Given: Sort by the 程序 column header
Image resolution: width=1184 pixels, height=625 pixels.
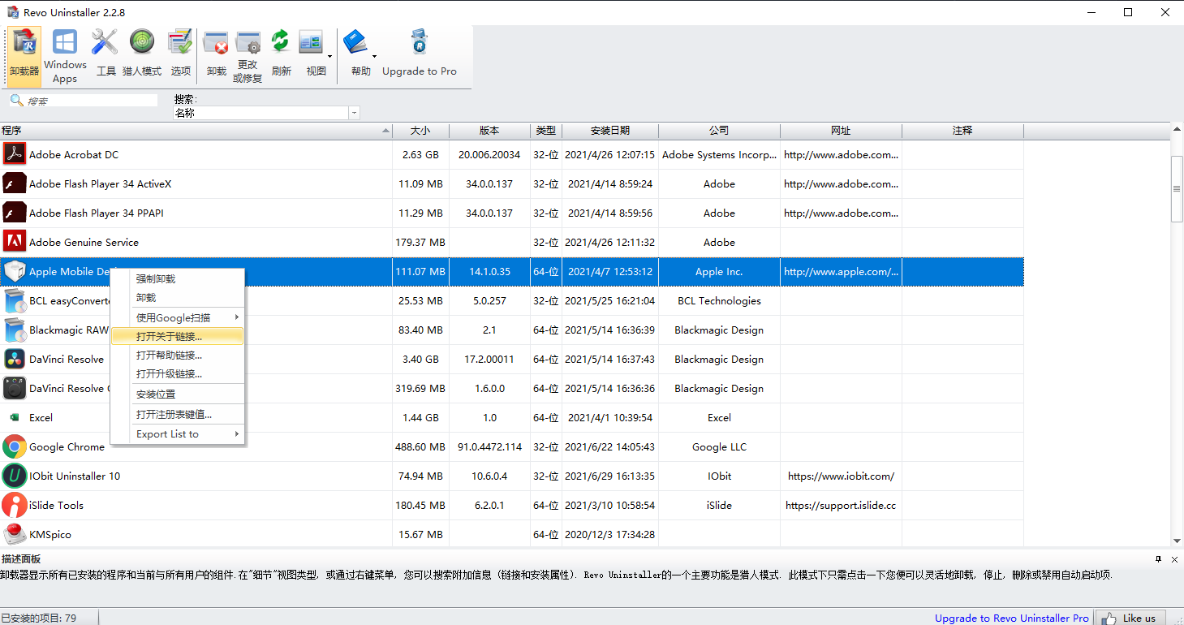Looking at the screenshot, I should coord(196,131).
